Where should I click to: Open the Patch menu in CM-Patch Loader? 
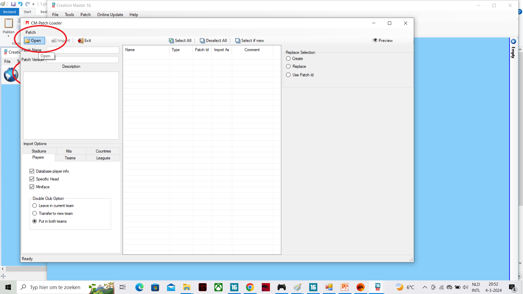click(31, 32)
